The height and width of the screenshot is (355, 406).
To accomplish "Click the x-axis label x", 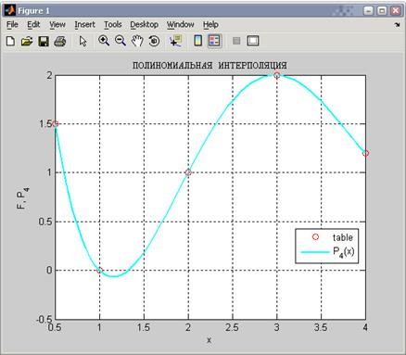I will [209, 340].
